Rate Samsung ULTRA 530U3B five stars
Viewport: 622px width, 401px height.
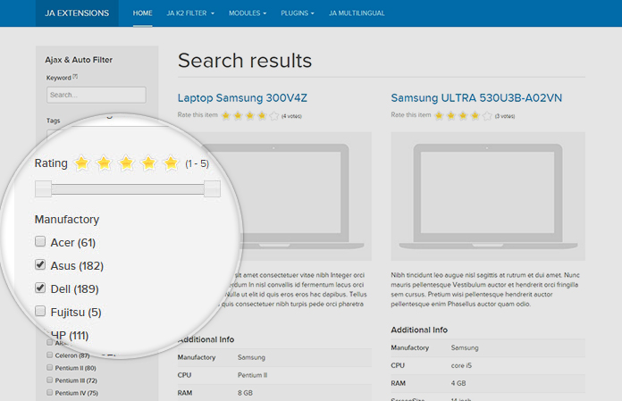tap(487, 116)
